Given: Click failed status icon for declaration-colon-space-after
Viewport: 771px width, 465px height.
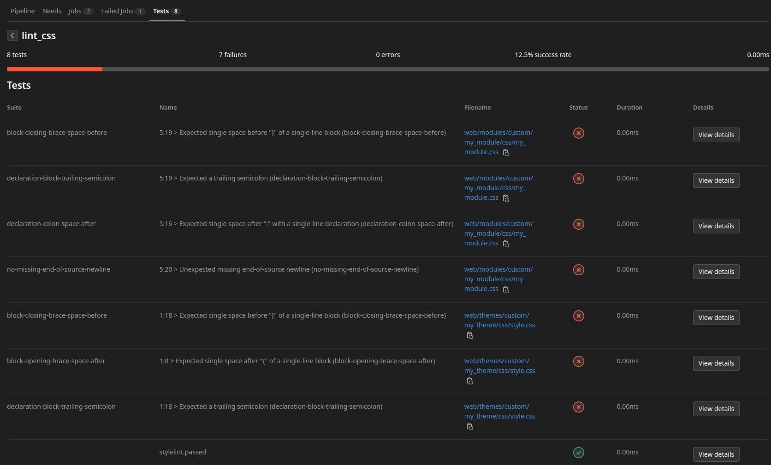Looking at the screenshot, I should [578, 224].
